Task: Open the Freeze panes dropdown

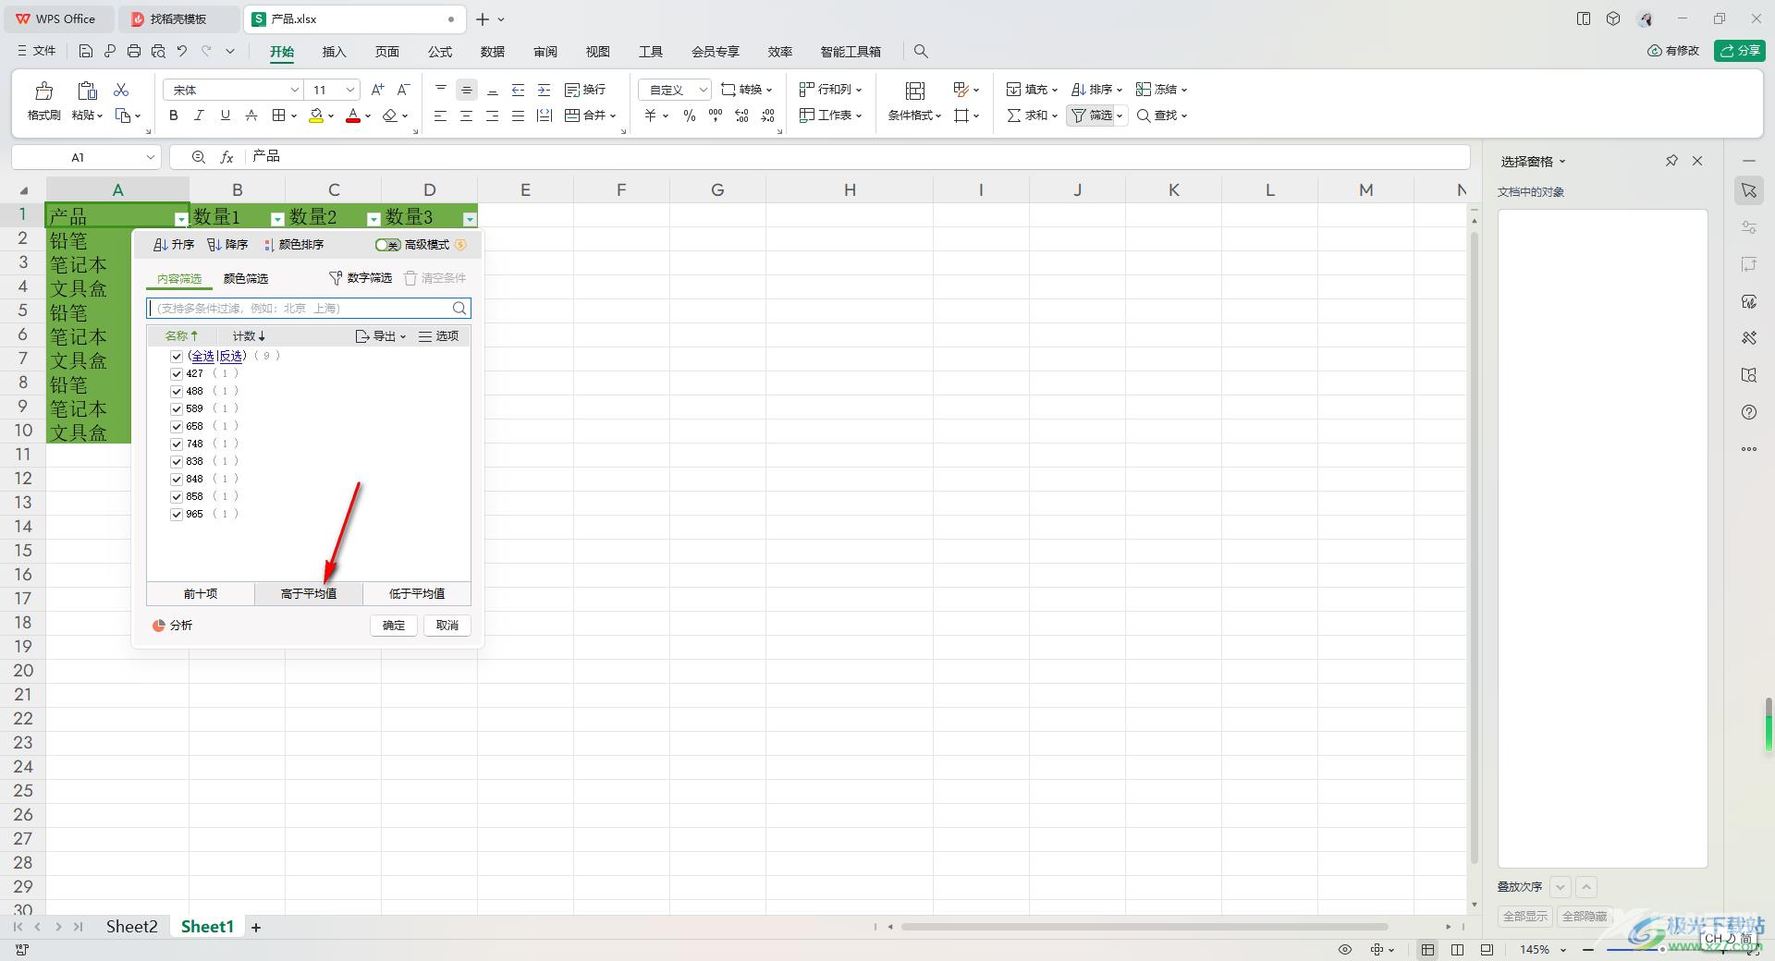Action: coord(1161,90)
